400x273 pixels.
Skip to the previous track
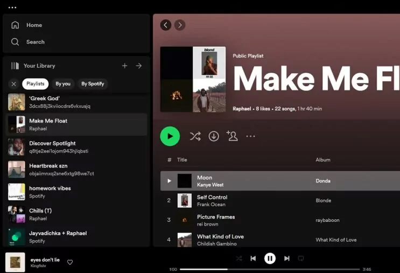[253, 258]
